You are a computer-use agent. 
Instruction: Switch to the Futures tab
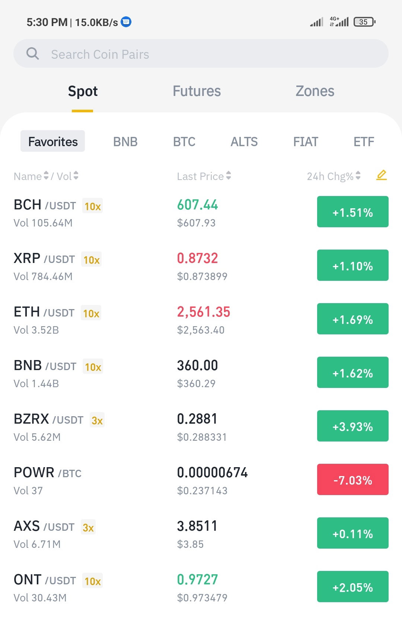[x=197, y=91]
